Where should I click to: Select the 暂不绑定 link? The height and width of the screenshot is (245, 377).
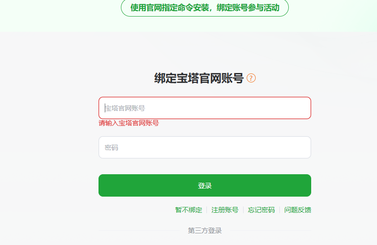(188, 210)
